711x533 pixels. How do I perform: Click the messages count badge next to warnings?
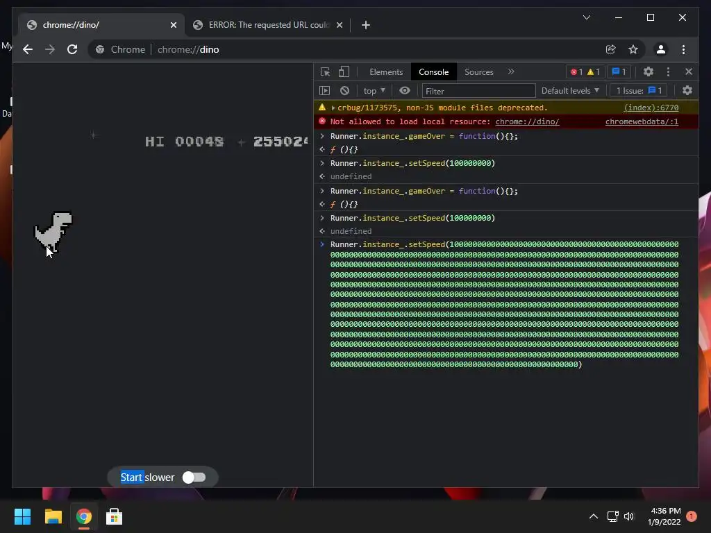619,72
